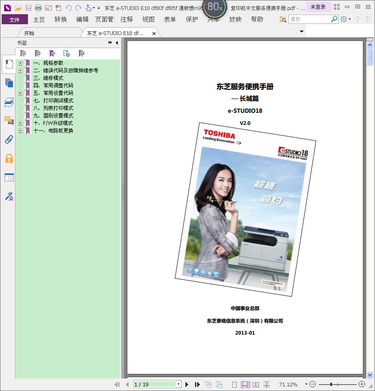Open the document tab list dropdown
The width and height of the screenshot is (375, 391).
pos(302,31)
